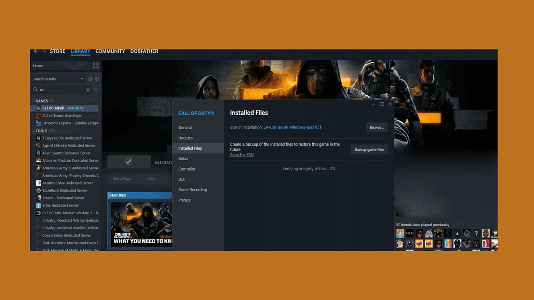Image resolution: width=534 pixels, height=300 pixels.
Task: Click the back navigation arrow
Action: tap(36, 52)
